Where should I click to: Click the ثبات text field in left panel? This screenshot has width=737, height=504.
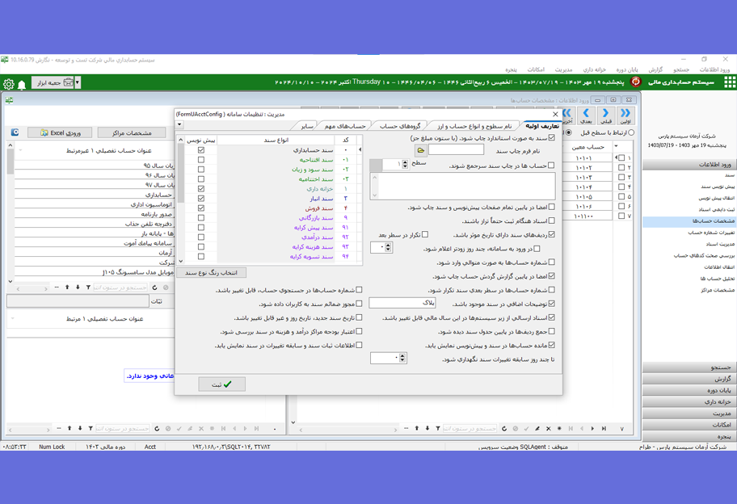click(x=78, y=301)
